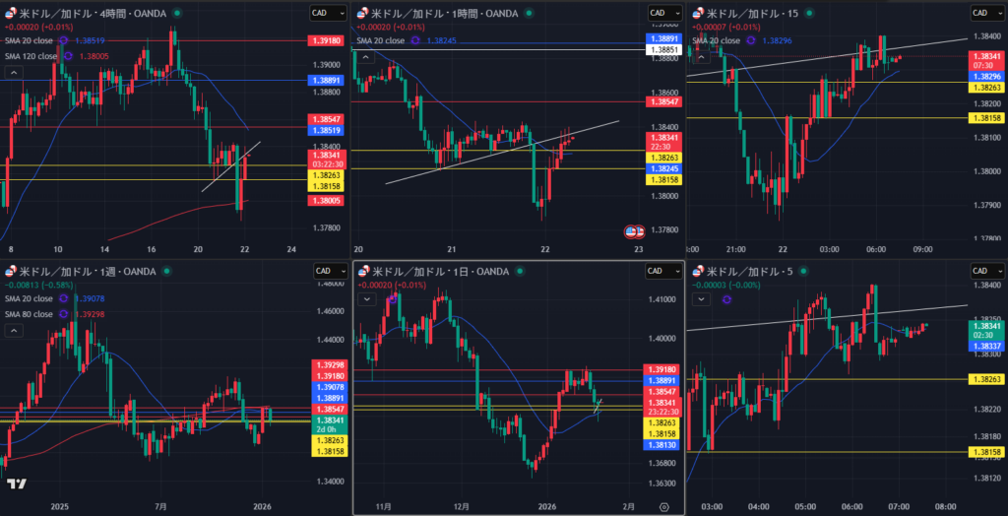
Task: Click the SMA 20 close label on weekly chart
Action: coord(30,298)
